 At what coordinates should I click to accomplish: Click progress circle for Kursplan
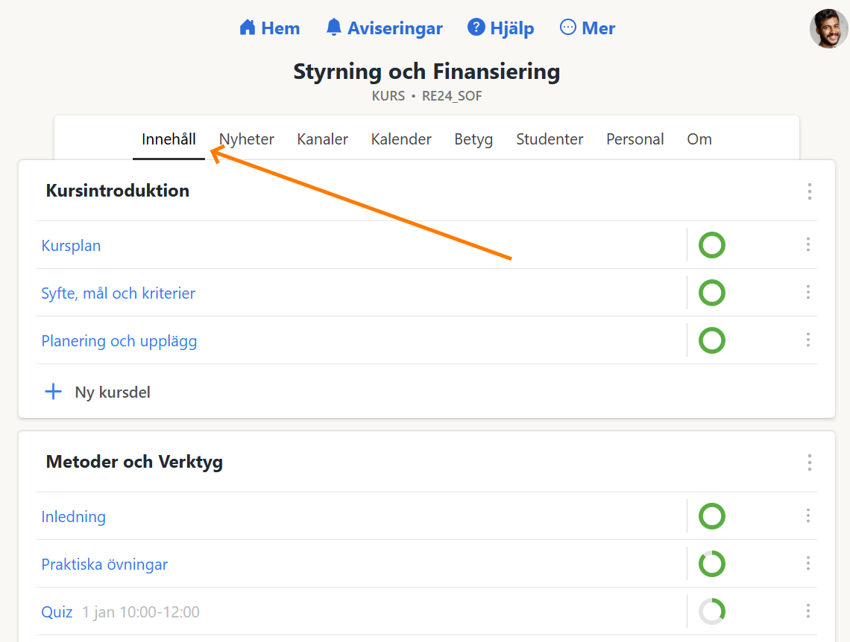pos(711,245)
